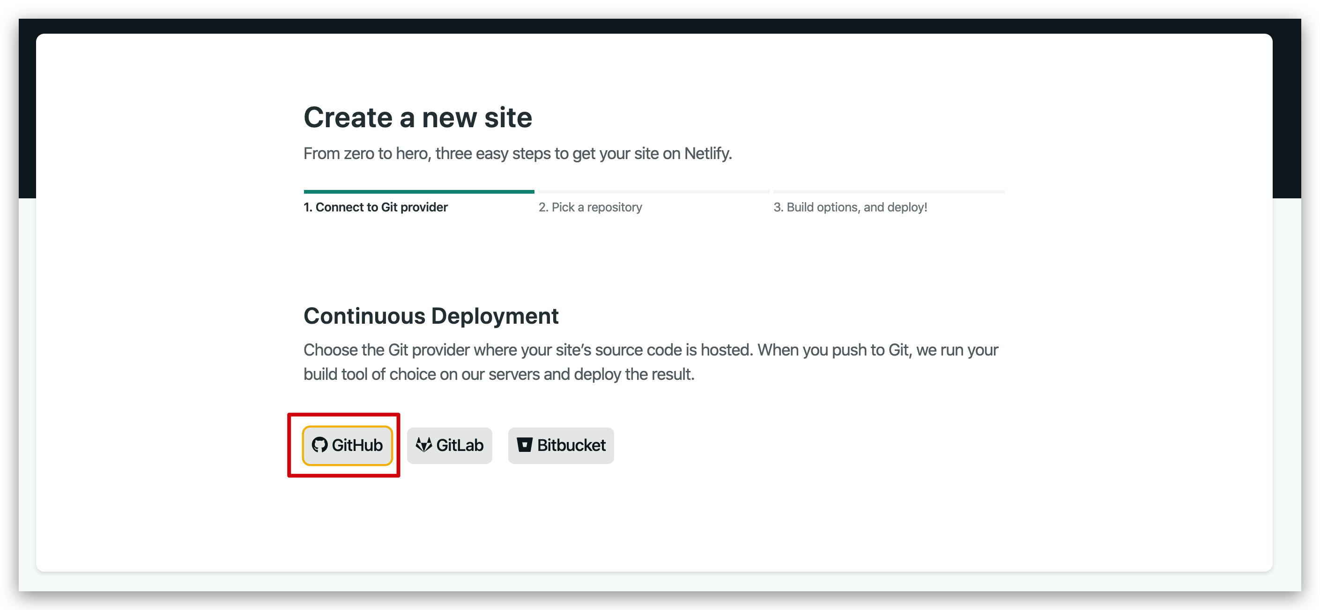1320x610 pixels.
Task: Click the GitLab fox logo icon
Action: pyautogui.click(x=424, y=445)
